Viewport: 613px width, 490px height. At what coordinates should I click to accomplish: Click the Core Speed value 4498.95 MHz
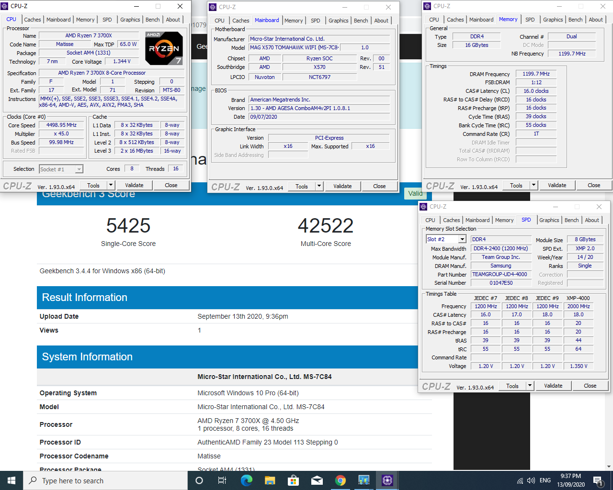point(61,125)
